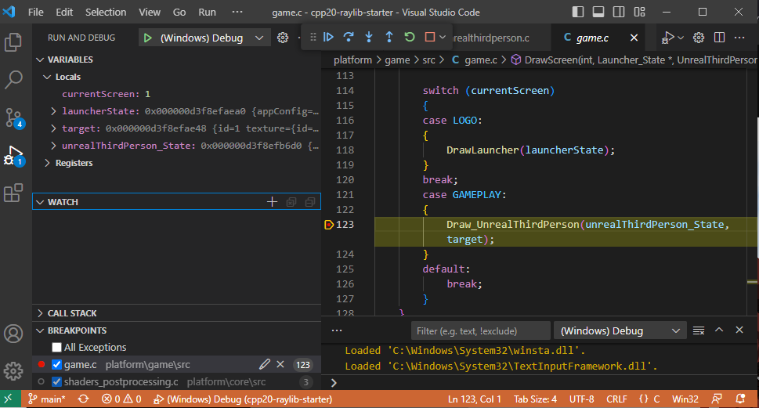Expand the launcherState variable
The image size is (759, 408).
pyautogui.click(x=53, y=111)
